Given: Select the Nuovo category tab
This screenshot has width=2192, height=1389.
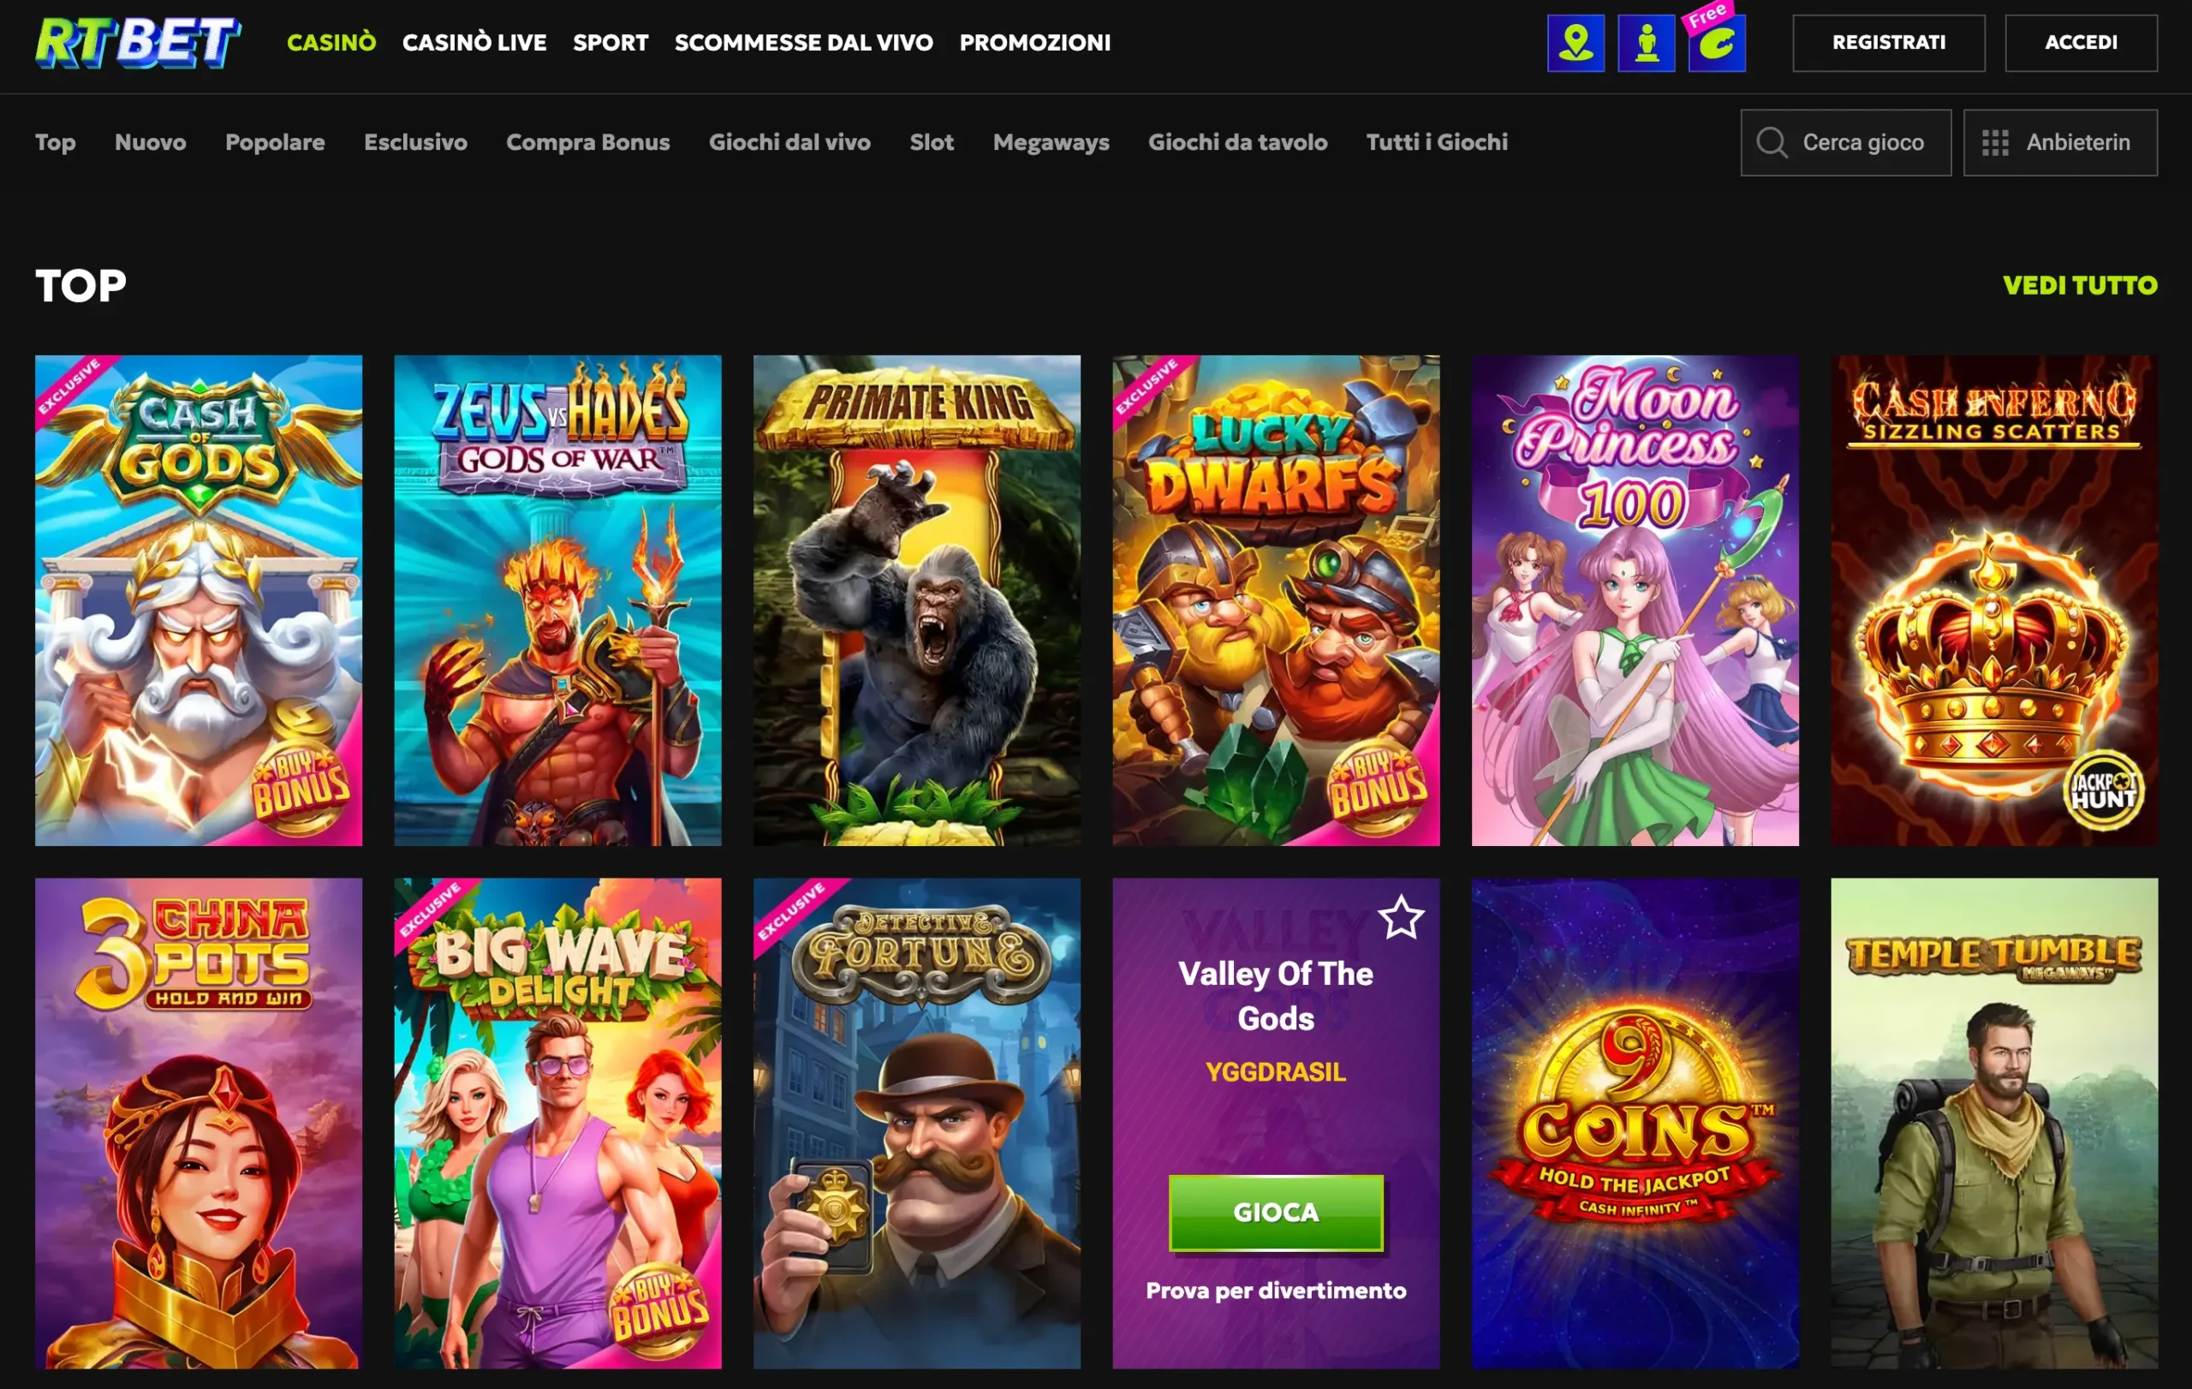Looking at the screenshot, I should (150, 142).
